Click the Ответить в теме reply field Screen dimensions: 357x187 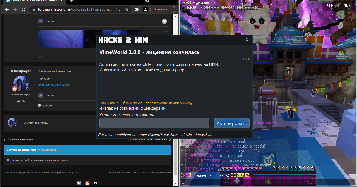coord(58,123)
